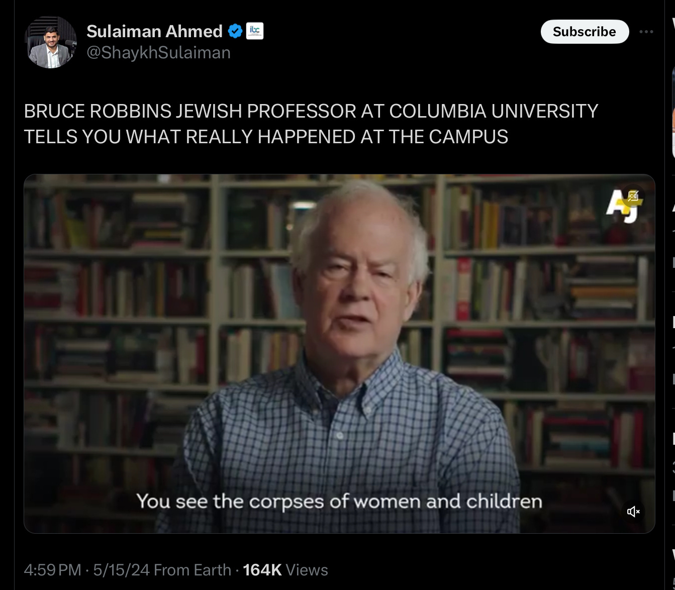
Task: Open the ibc affiliation badge
Action: (255, 31)
